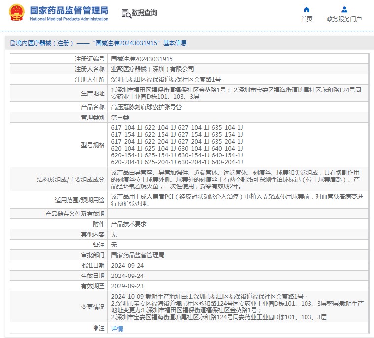Open the 首页 text link
This screenshot has width=374, height=338.
(306, 19)
